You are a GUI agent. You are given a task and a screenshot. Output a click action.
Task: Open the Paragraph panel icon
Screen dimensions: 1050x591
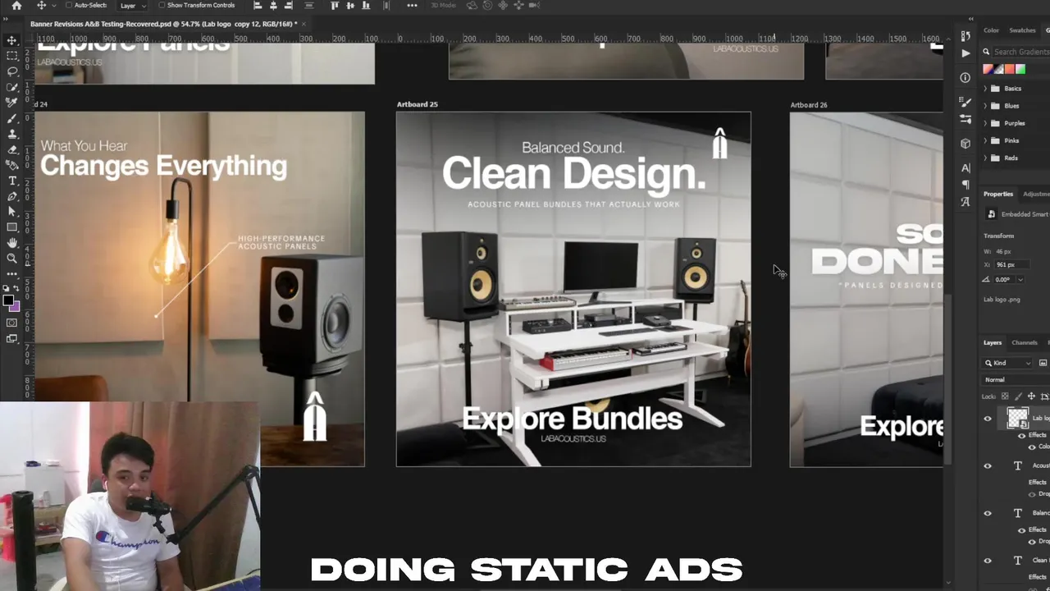[x=966, y=185]
